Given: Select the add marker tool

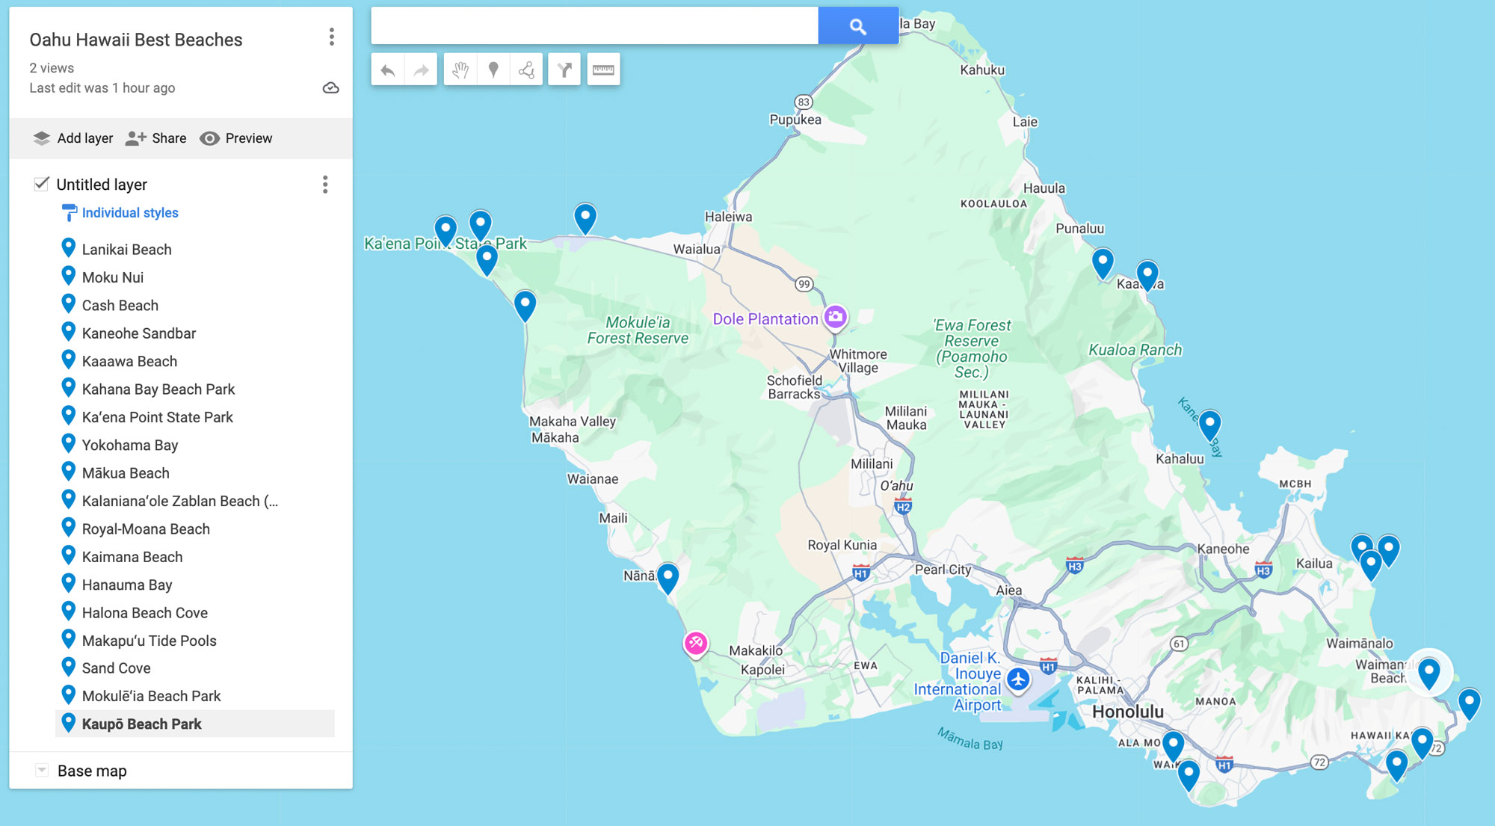Looking at the screenshot, I should click(493, 70).
